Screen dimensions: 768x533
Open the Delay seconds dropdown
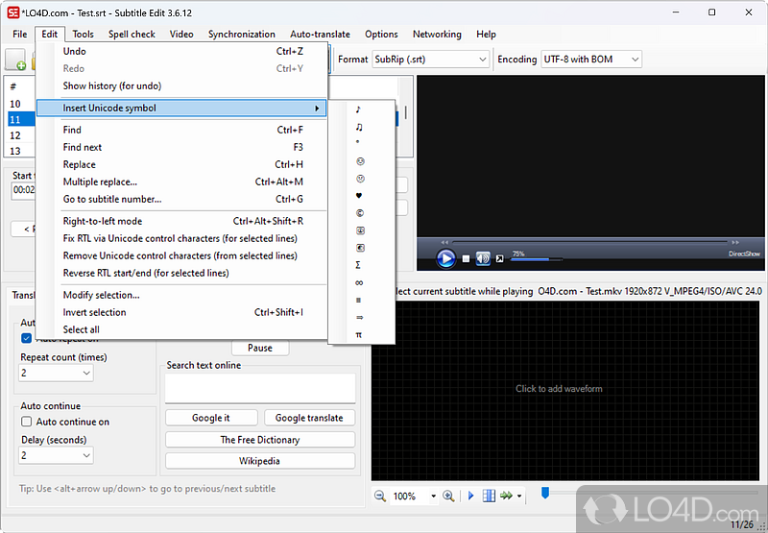pyautogui.click(x=57, y=455)
